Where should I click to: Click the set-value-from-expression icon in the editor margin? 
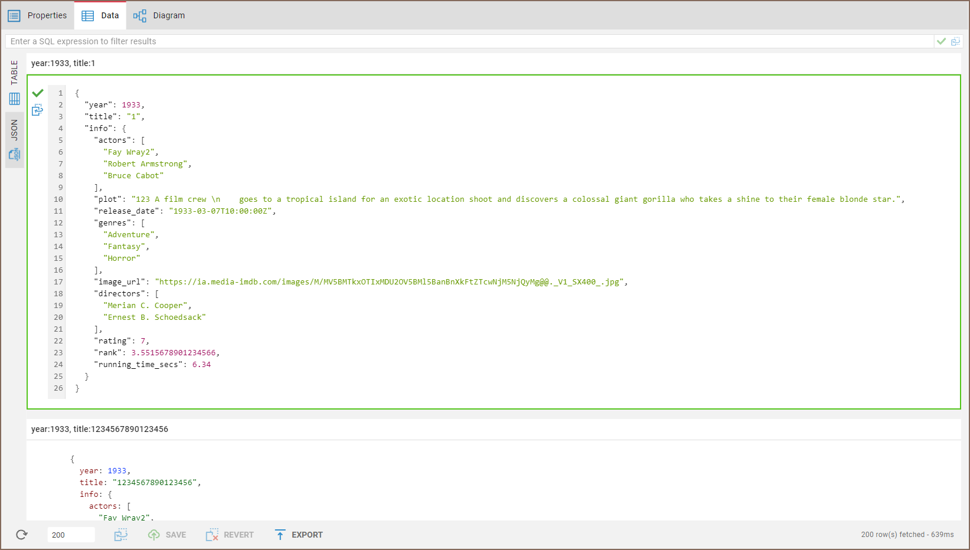pos(37,110)
